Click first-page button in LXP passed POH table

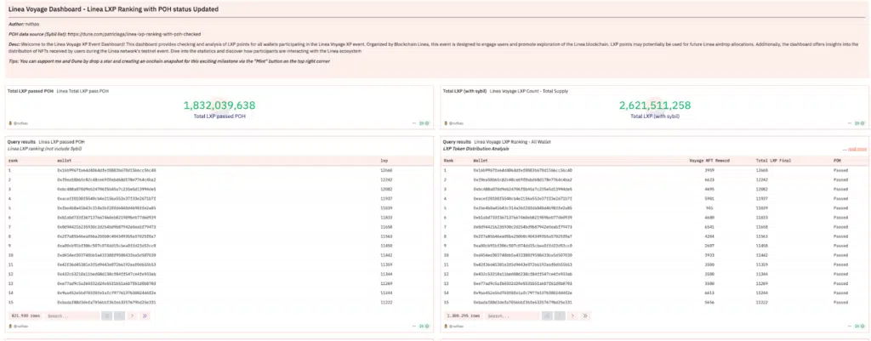pos(107,315)
